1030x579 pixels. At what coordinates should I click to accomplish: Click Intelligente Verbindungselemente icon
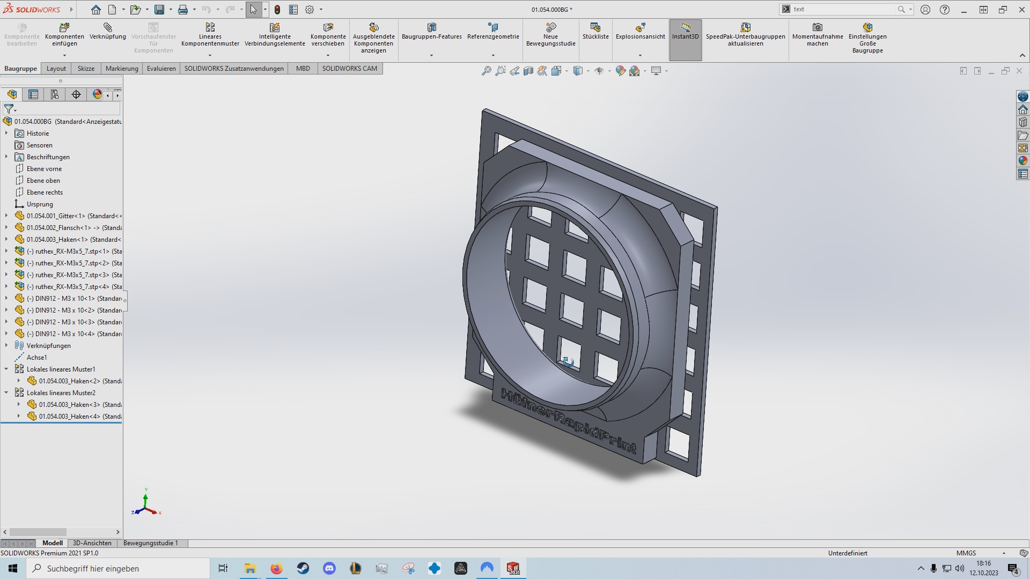(275, 27)
